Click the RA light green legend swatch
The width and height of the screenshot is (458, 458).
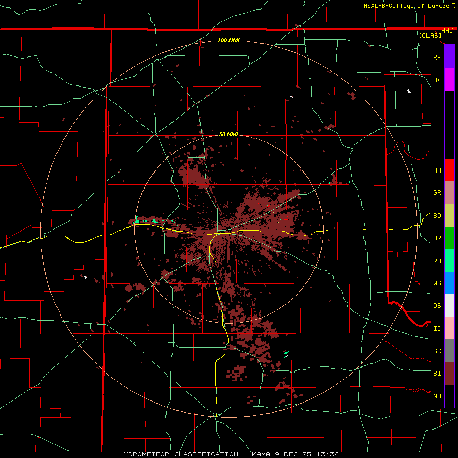449,261
